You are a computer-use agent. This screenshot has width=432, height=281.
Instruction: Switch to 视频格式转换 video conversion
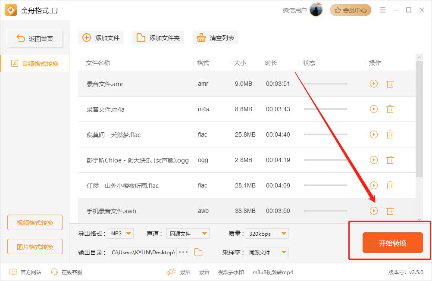(34, 223)
